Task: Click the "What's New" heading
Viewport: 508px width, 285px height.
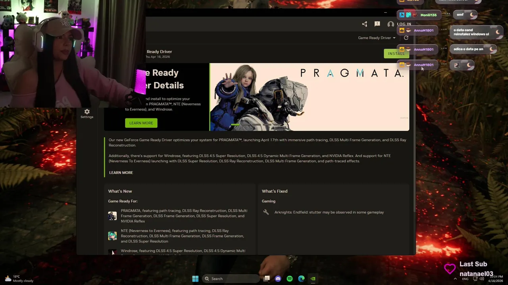Action: 120,191
